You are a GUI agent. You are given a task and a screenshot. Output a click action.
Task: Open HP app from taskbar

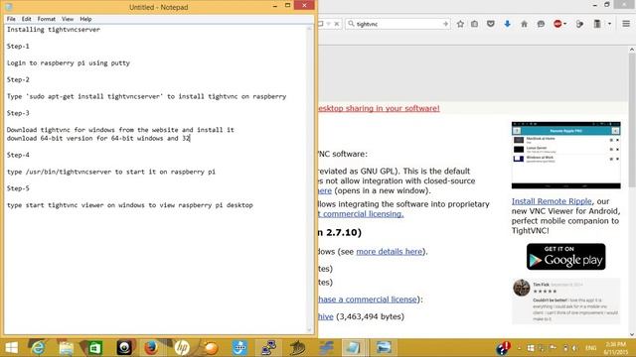point(181,348)
